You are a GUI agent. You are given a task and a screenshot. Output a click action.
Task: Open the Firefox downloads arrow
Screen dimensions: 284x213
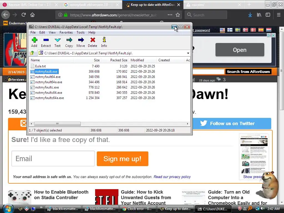250,15
